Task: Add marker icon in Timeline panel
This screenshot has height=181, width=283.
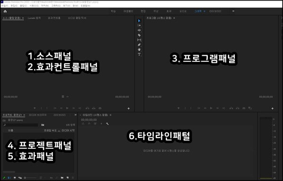Action: coord(101,124)
